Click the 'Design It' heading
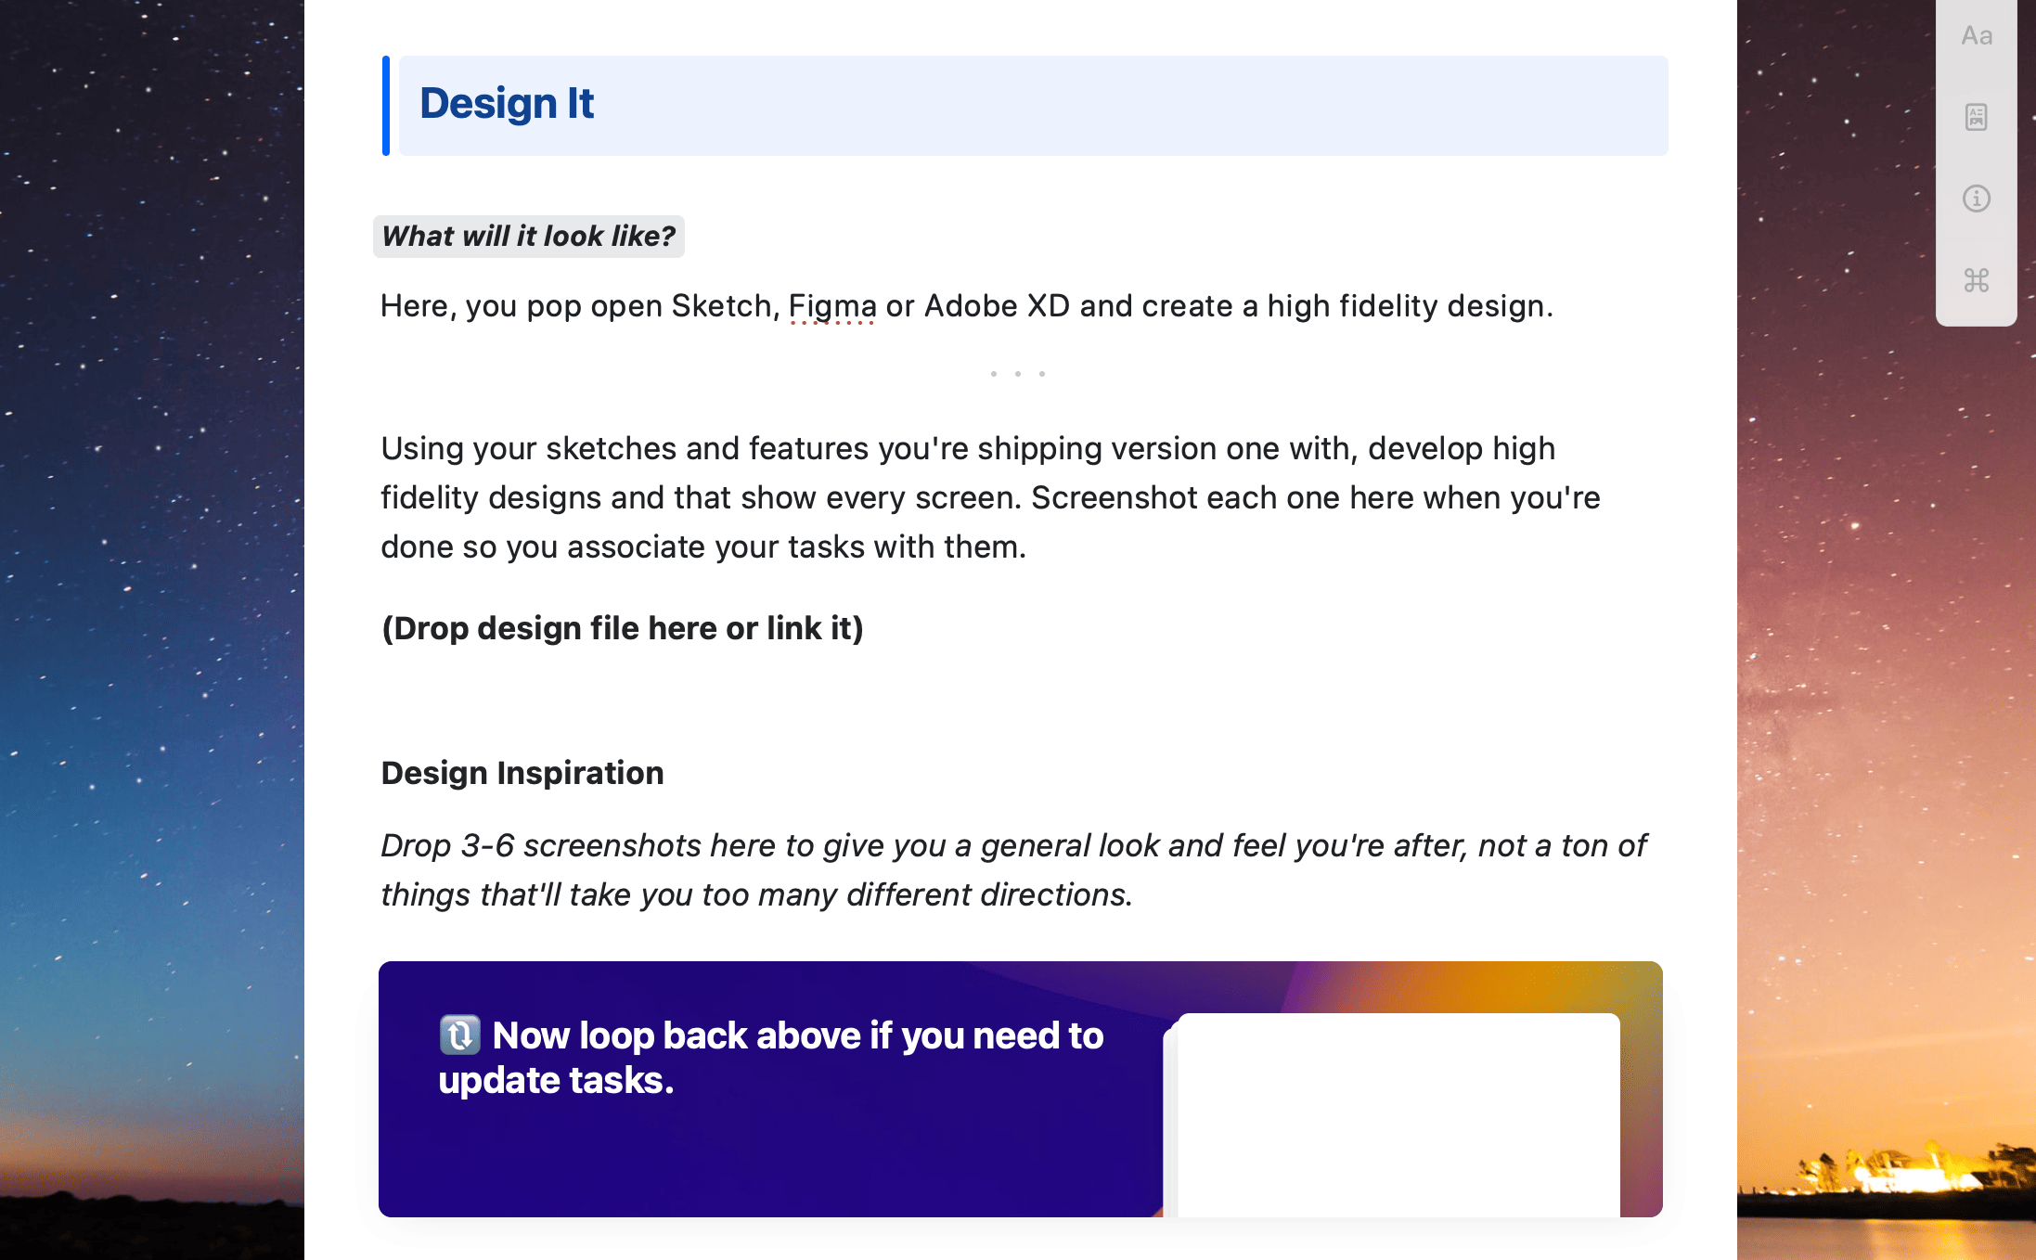Screen dimensions: 2036x1260 click(507, 104)
